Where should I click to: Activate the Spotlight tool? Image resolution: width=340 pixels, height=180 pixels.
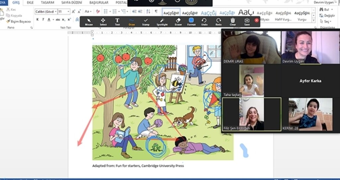[162, 22]
